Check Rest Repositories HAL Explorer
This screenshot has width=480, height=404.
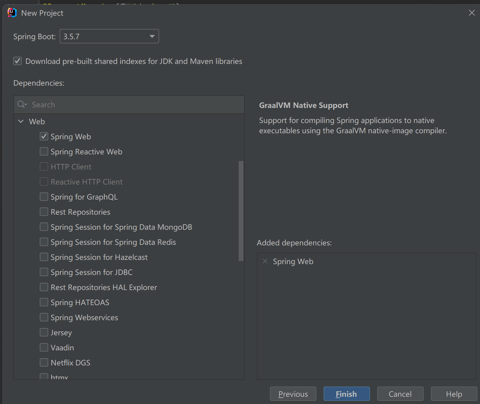(44, 287)
